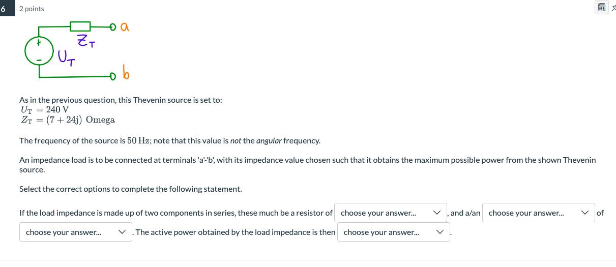The width and height of the screenshot is (616, 267).
Task: Click the italic word 'angular'
Action: click(269, 141)
